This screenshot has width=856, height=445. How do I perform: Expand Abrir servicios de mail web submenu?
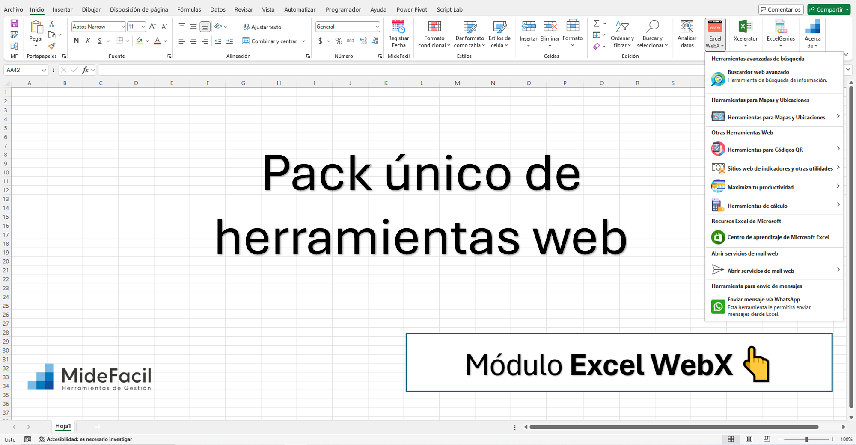tap(774, 270)
